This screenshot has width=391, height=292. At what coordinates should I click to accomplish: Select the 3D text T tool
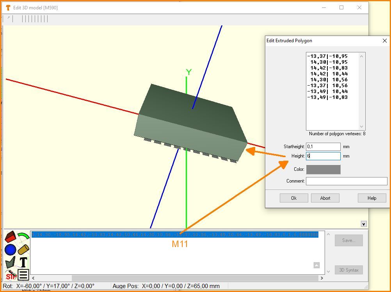point(23,262)
